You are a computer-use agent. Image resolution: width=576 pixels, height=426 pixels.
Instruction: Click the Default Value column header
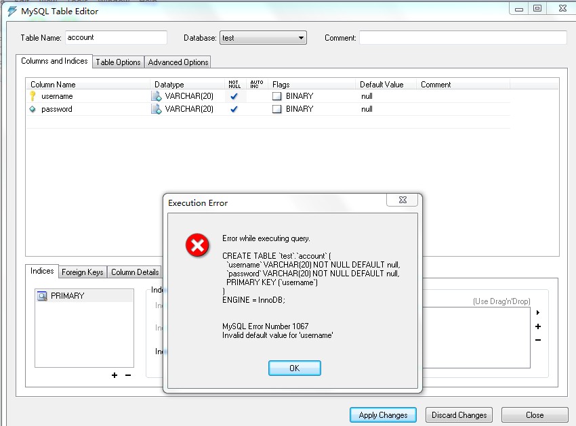(386, 85)
